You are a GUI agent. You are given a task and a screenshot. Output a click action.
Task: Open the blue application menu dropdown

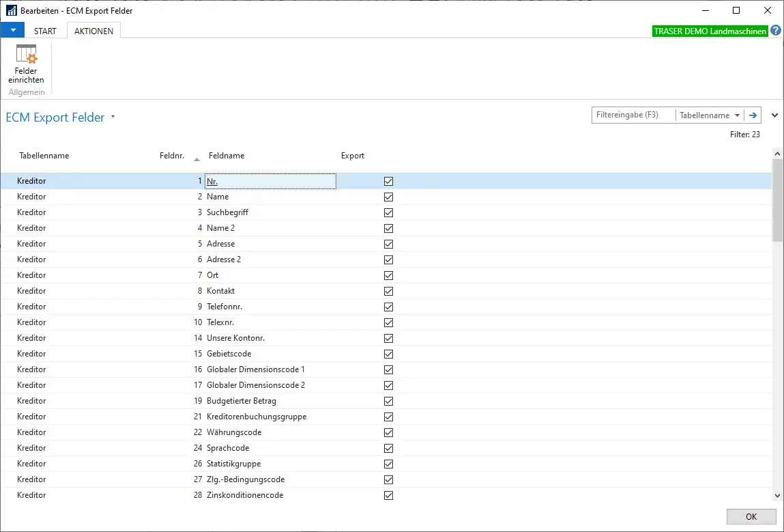(13, 30)
